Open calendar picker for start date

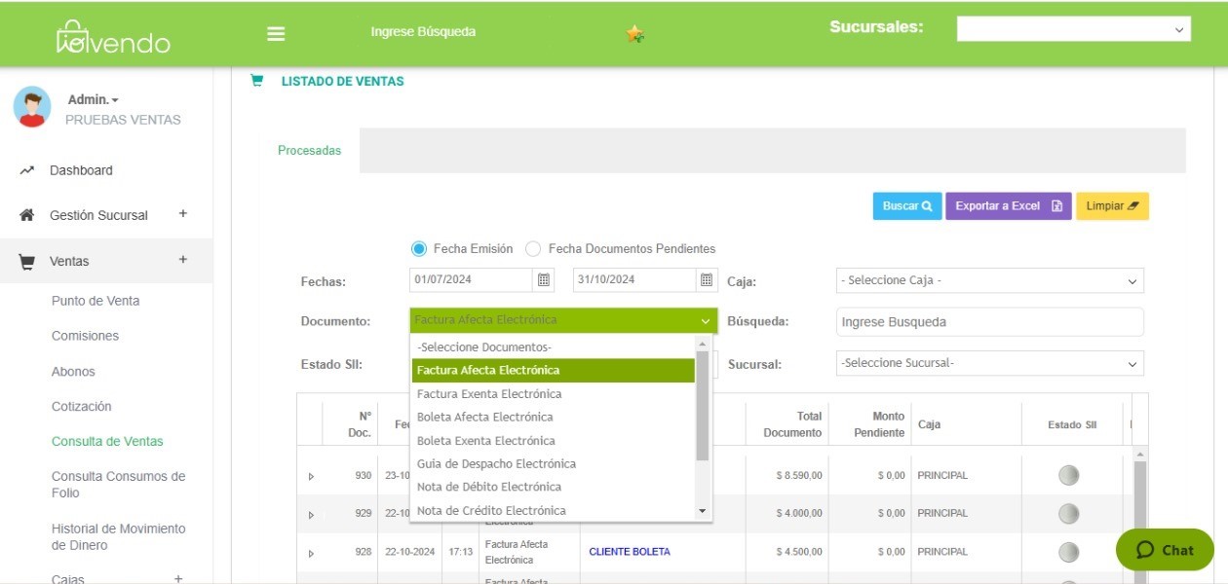pos(544,280)
